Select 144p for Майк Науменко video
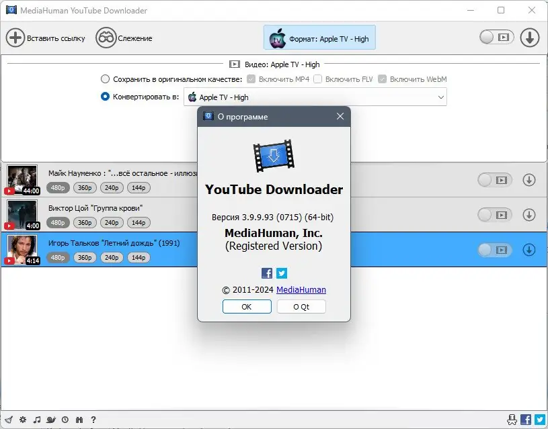 tap(139, 188)
